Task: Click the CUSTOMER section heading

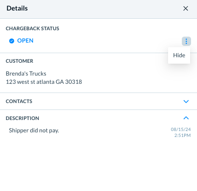Action: 19,61
